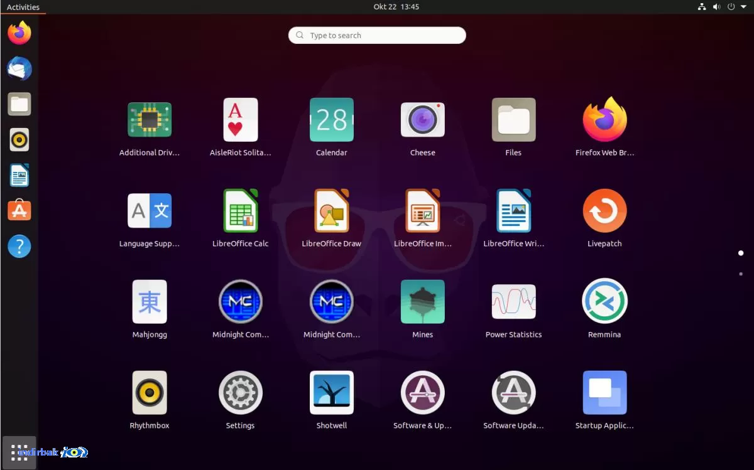This screenshot has height=470, width=754.
Task: Click the power icon in top bar
Action: click(731, 7)
